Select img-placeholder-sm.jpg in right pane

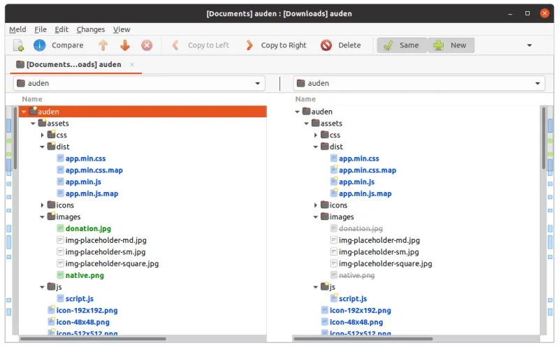click(379, 252)
